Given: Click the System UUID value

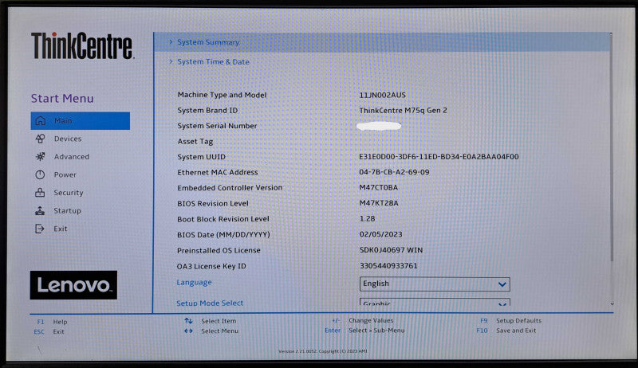Looking at the screenshot, I should [439, 157].
